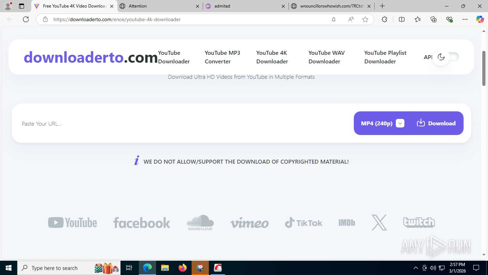Close the Attention tab

(x=197, y=6)
